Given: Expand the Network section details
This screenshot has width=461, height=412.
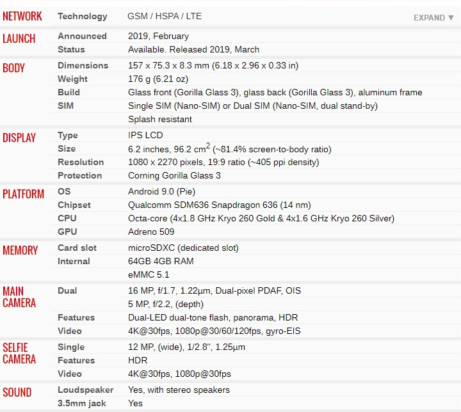Looking at the screenshot, I should pos(433,17).
